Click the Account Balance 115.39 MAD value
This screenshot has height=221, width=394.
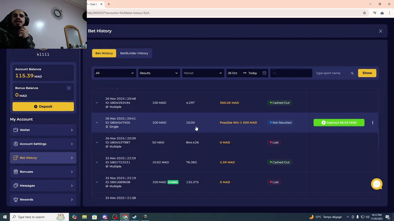(x=29, y=76)
